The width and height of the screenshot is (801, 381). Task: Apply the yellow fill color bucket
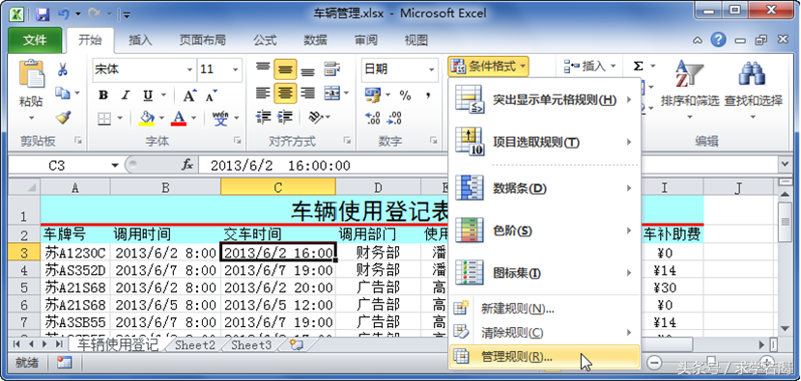tap(147, 119)
